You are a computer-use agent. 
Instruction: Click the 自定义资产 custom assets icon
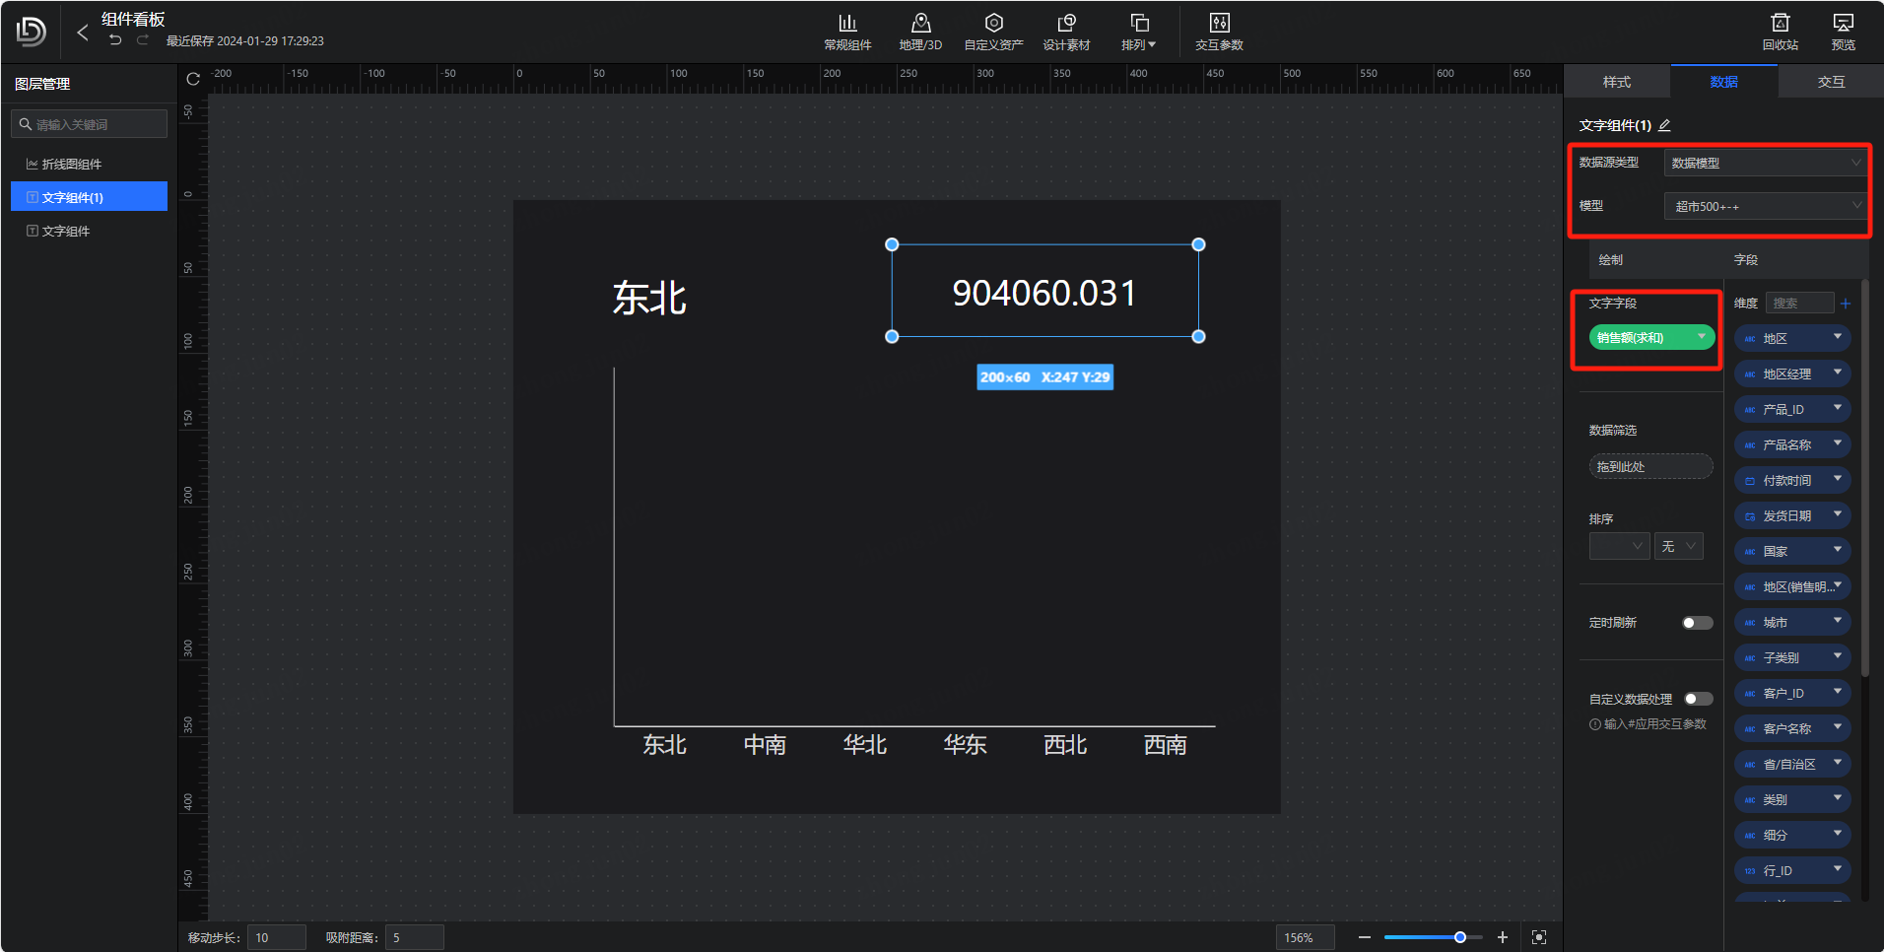992,32
